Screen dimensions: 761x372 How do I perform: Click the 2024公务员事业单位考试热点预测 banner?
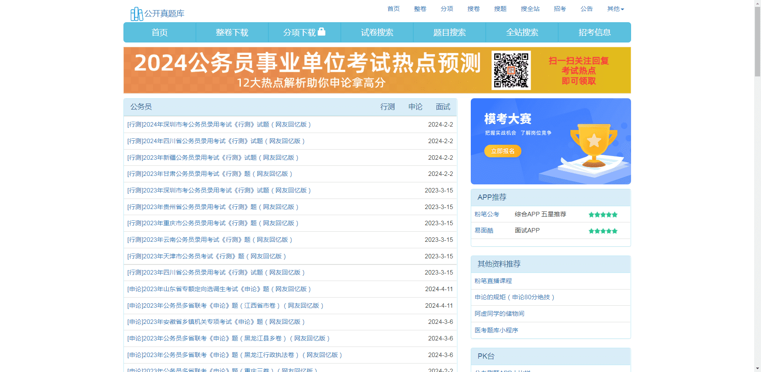[377, 70]
